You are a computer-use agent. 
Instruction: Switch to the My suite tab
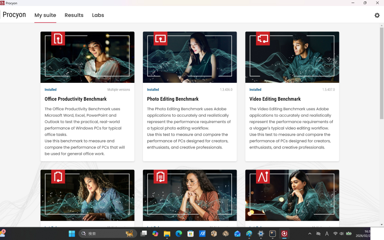(45, 15)
